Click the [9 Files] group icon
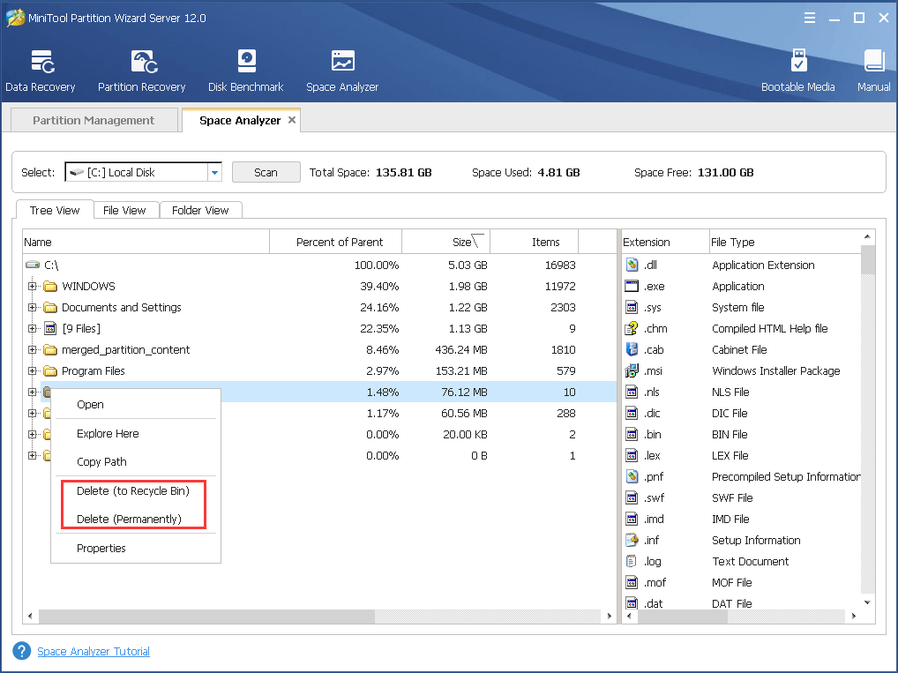This screenshot has height=673, width=898. 50,328
